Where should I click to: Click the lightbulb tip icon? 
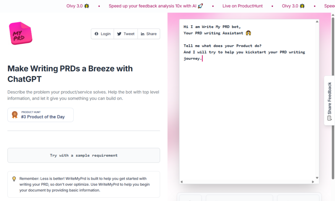click(x=14, y=179)
